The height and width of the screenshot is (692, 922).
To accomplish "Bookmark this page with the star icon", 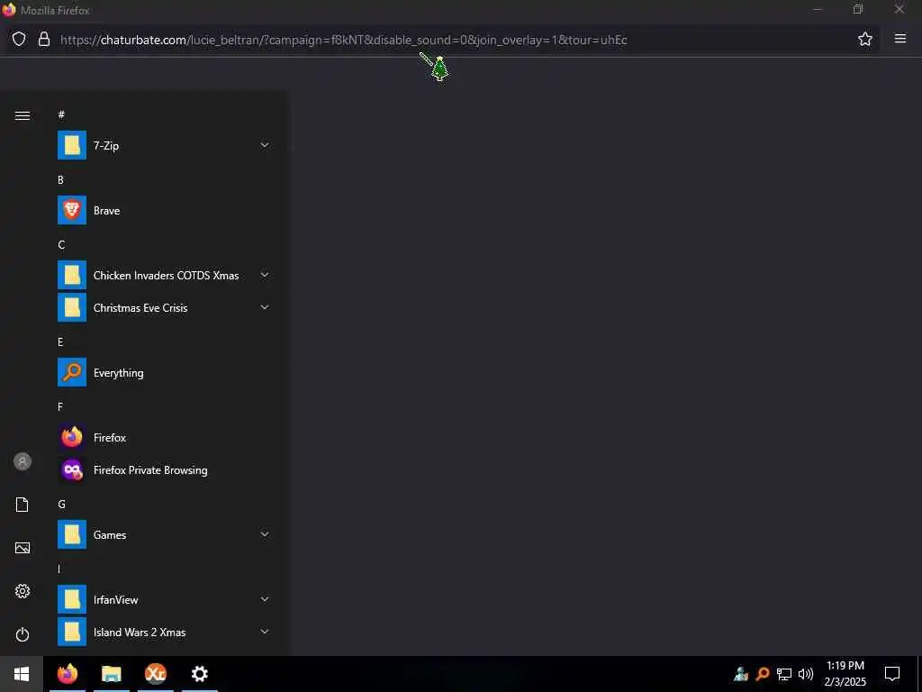I will point(865,40).
